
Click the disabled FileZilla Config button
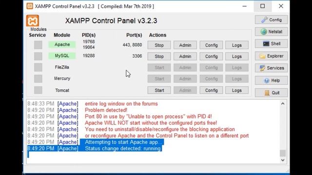[211, 68]
